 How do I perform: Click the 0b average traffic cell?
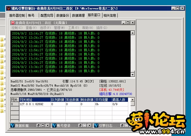point(103,104)
